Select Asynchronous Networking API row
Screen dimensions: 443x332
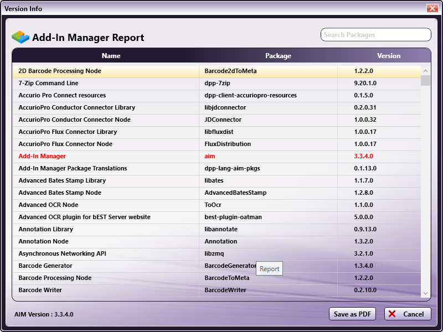[x=217, y=253]
